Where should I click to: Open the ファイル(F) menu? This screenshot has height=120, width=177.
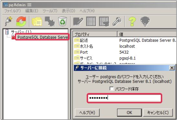point(13,11)
